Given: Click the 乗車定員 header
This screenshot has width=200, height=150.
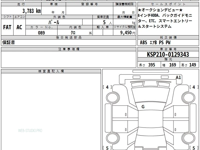Looking at the screenshot, I should coord(103,17).
